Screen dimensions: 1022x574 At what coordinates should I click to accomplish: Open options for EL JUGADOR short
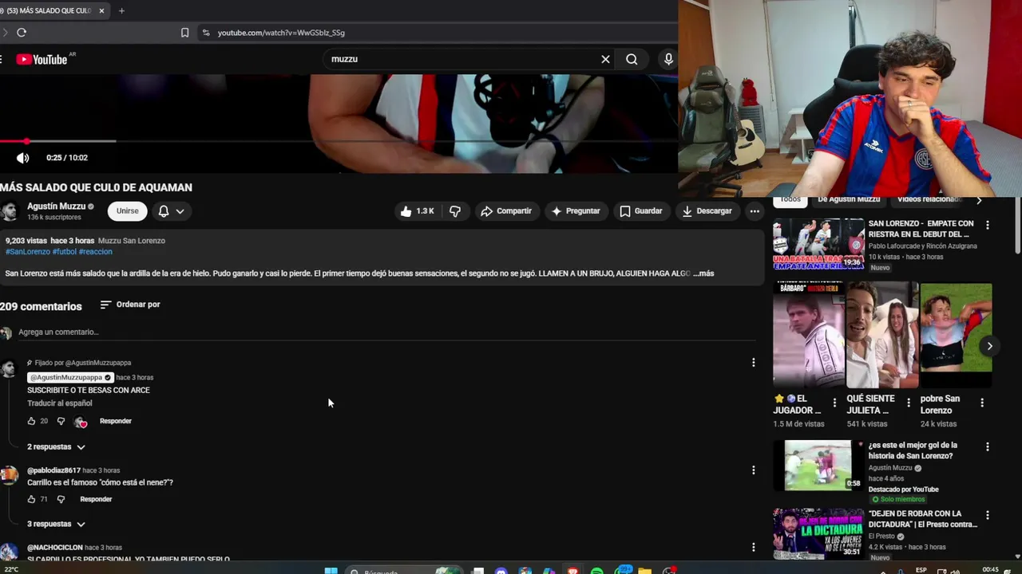click(834, 403)
